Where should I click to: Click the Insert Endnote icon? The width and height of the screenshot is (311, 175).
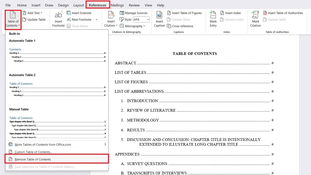tap(69, 13)
